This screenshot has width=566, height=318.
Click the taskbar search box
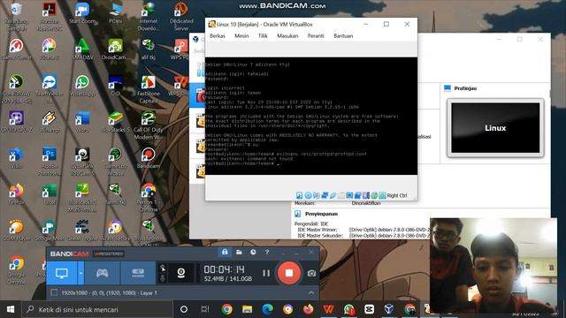coord(97,309)
